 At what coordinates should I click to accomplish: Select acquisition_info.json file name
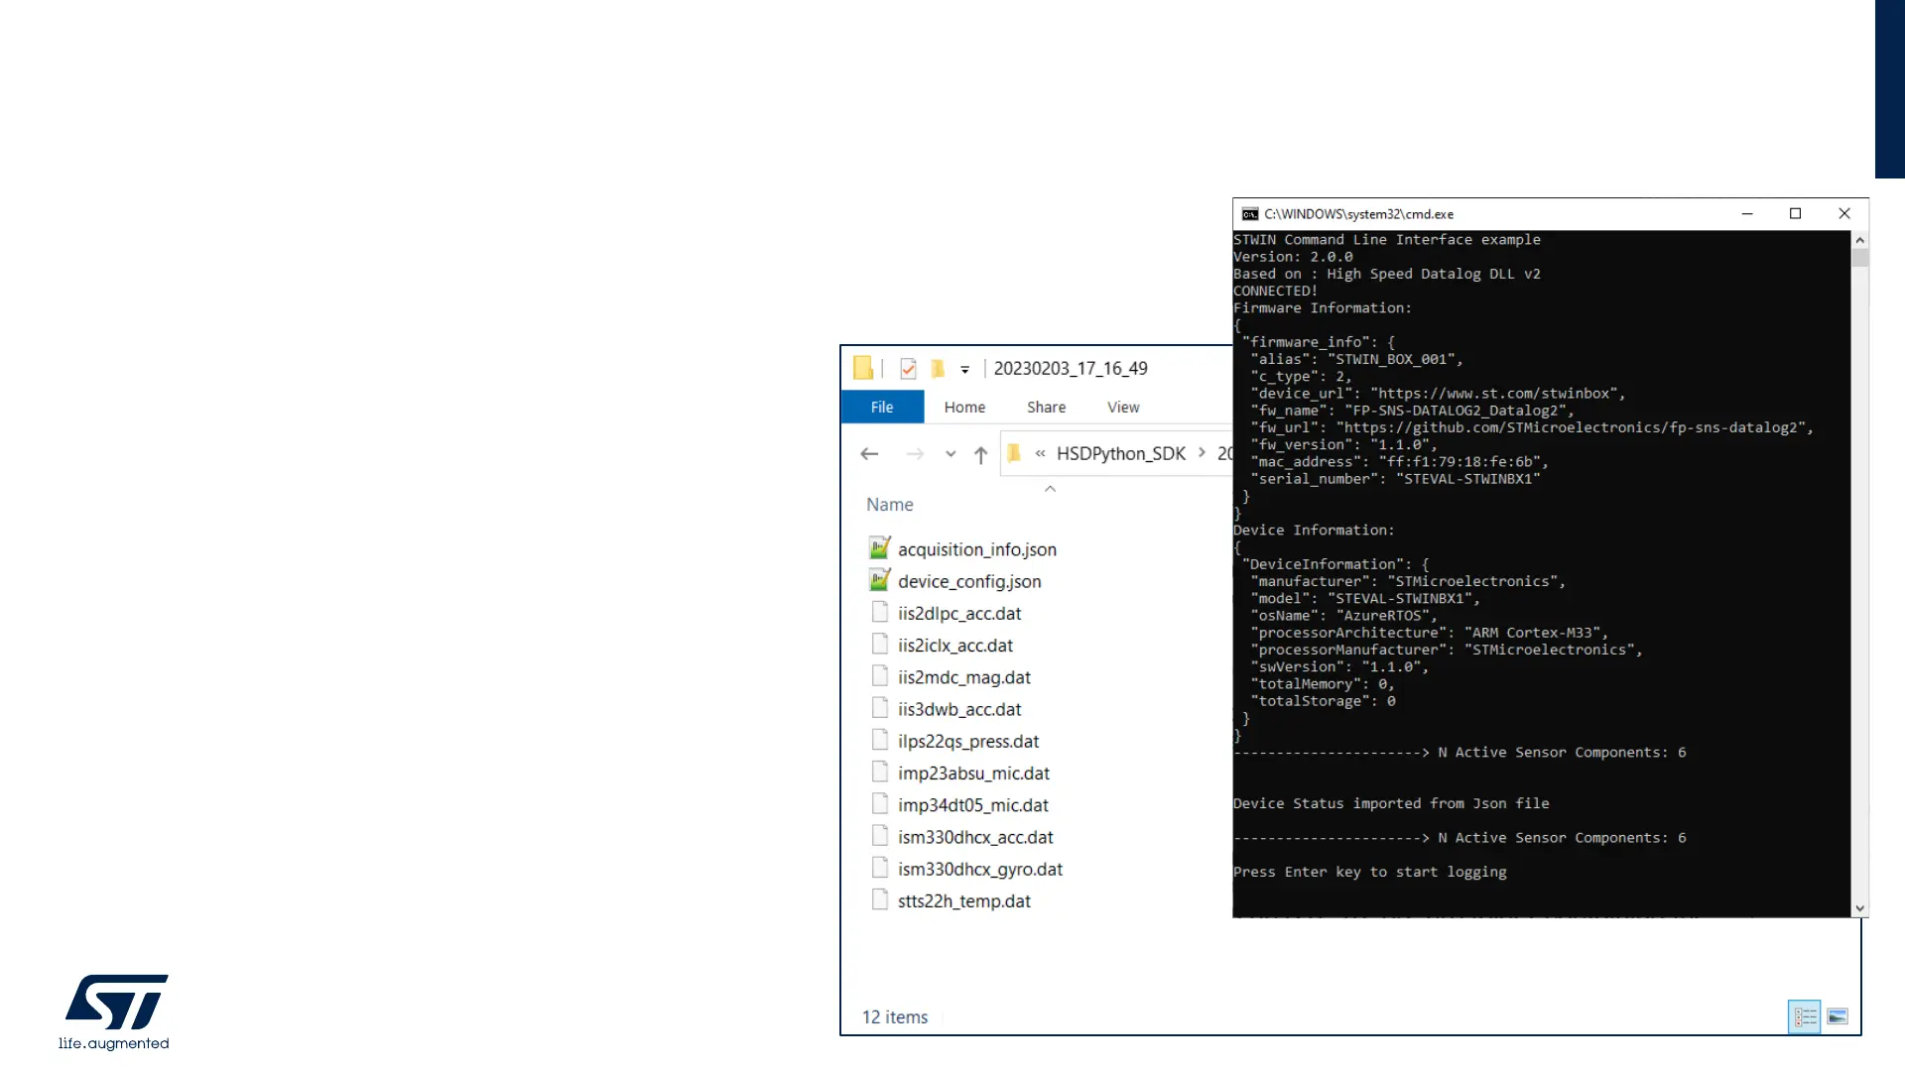(x=977, y=549)
